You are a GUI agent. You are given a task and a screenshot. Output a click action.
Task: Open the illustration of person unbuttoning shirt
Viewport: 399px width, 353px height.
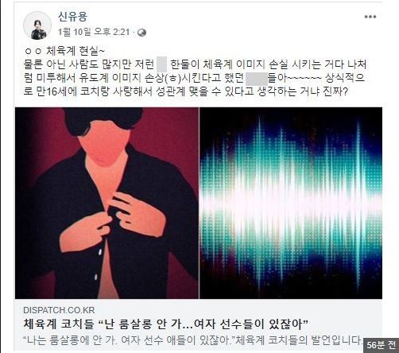[x=107, y=203]
